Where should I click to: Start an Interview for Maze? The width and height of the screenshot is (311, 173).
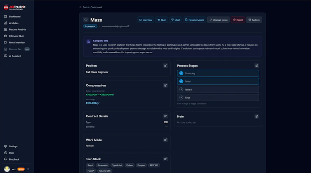click(x=145, y=20)
